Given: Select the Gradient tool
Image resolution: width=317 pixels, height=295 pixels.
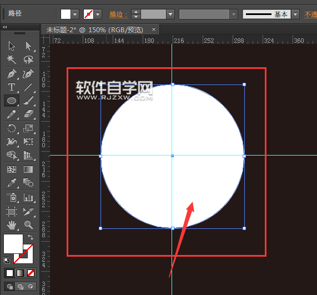Looking at the screenshot, I should 28,169.
